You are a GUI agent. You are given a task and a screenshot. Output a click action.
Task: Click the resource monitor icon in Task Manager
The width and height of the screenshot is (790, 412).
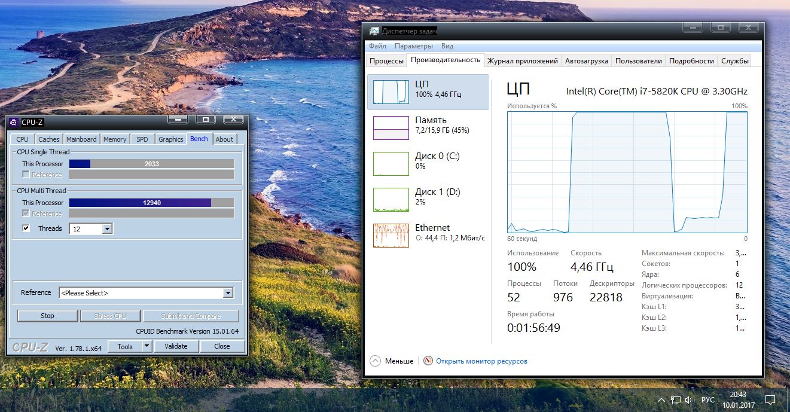(428, 361)
